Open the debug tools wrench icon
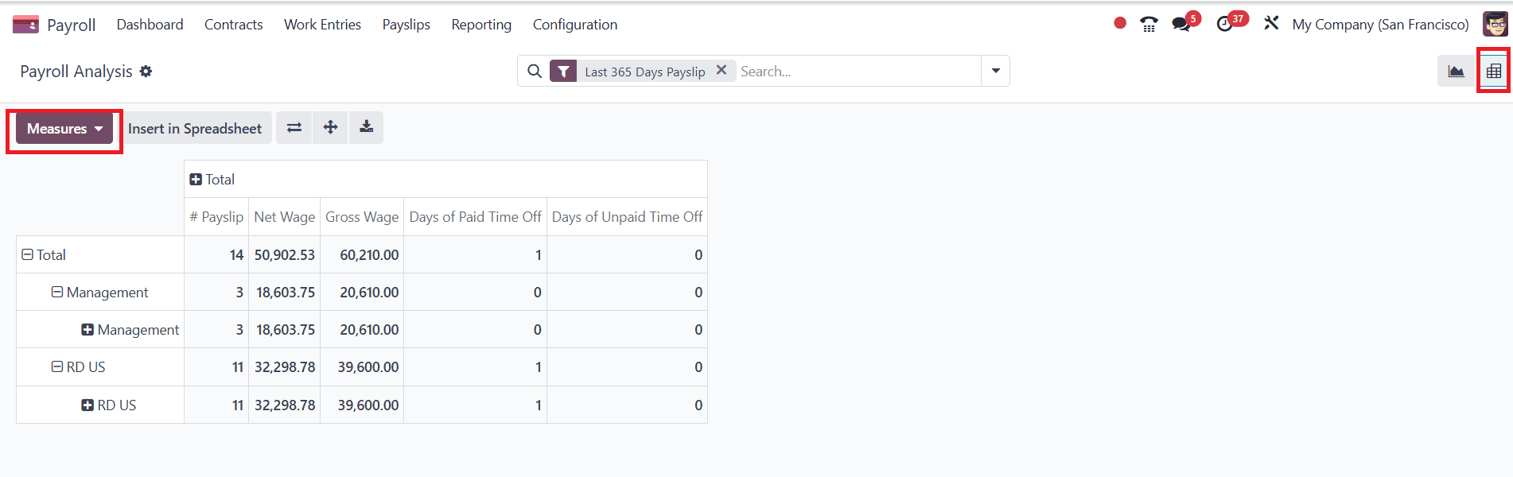The height and width of the screenshot is (477, 1513). click(1271, 23)
